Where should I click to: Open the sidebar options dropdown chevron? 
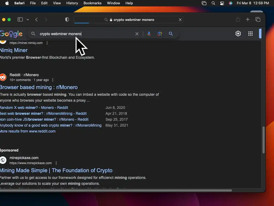[28, 20]
